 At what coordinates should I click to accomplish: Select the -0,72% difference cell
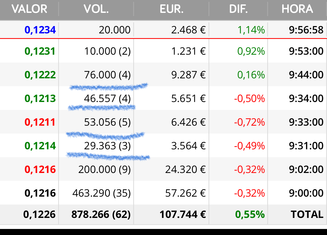pos(249,122)
